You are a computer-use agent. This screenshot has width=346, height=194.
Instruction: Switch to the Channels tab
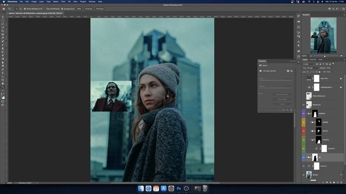click(312, 60)
